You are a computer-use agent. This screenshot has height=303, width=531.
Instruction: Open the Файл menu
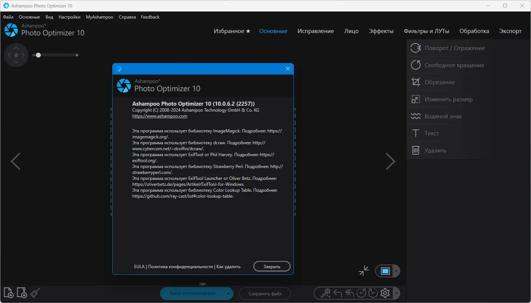click(x=8, y=17)
